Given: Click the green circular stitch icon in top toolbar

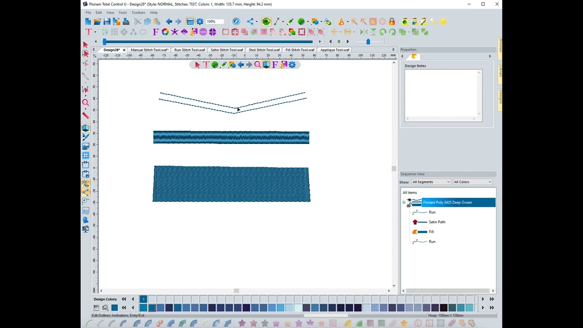Looking at the screenshot, I should pos(266,21).
